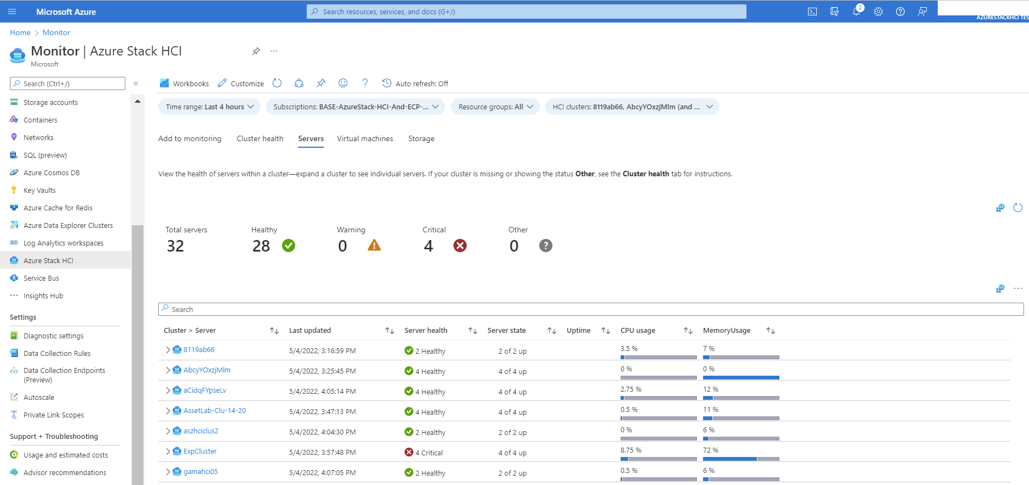Viewport: 1029px width, 485px height.
Task: Switch to the Add to monitoring tab
Action: click(190, 138)
